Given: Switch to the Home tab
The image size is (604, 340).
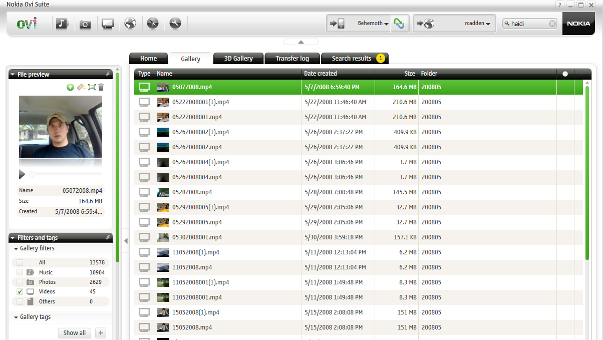Looking at the screenshot, I should click(148, 58).
